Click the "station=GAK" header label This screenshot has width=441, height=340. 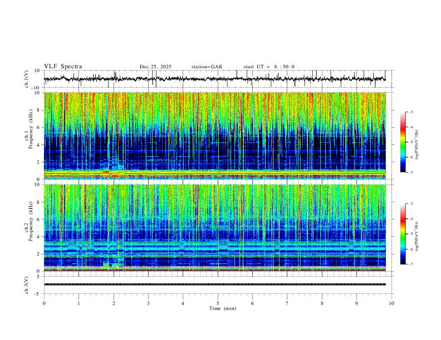click(207, 67)
